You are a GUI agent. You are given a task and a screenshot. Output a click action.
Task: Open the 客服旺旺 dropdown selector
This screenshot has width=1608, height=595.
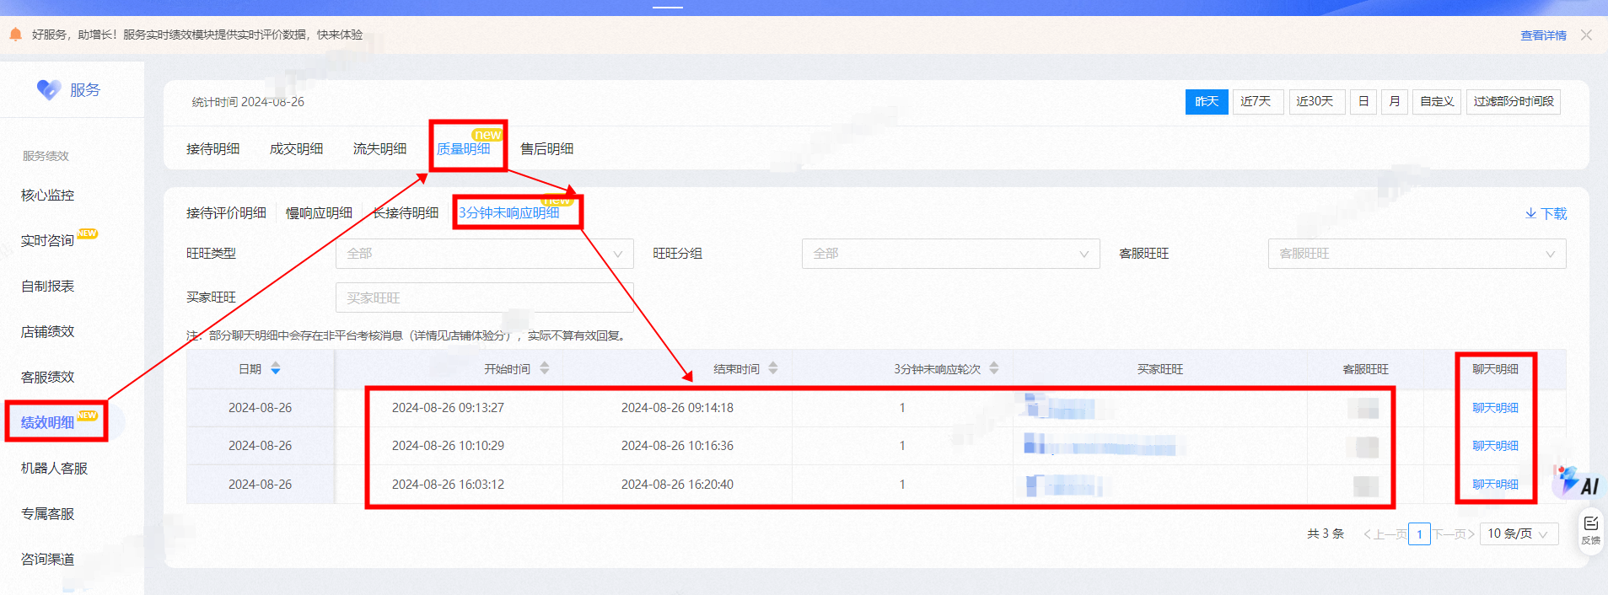(x=1417, y=254)
